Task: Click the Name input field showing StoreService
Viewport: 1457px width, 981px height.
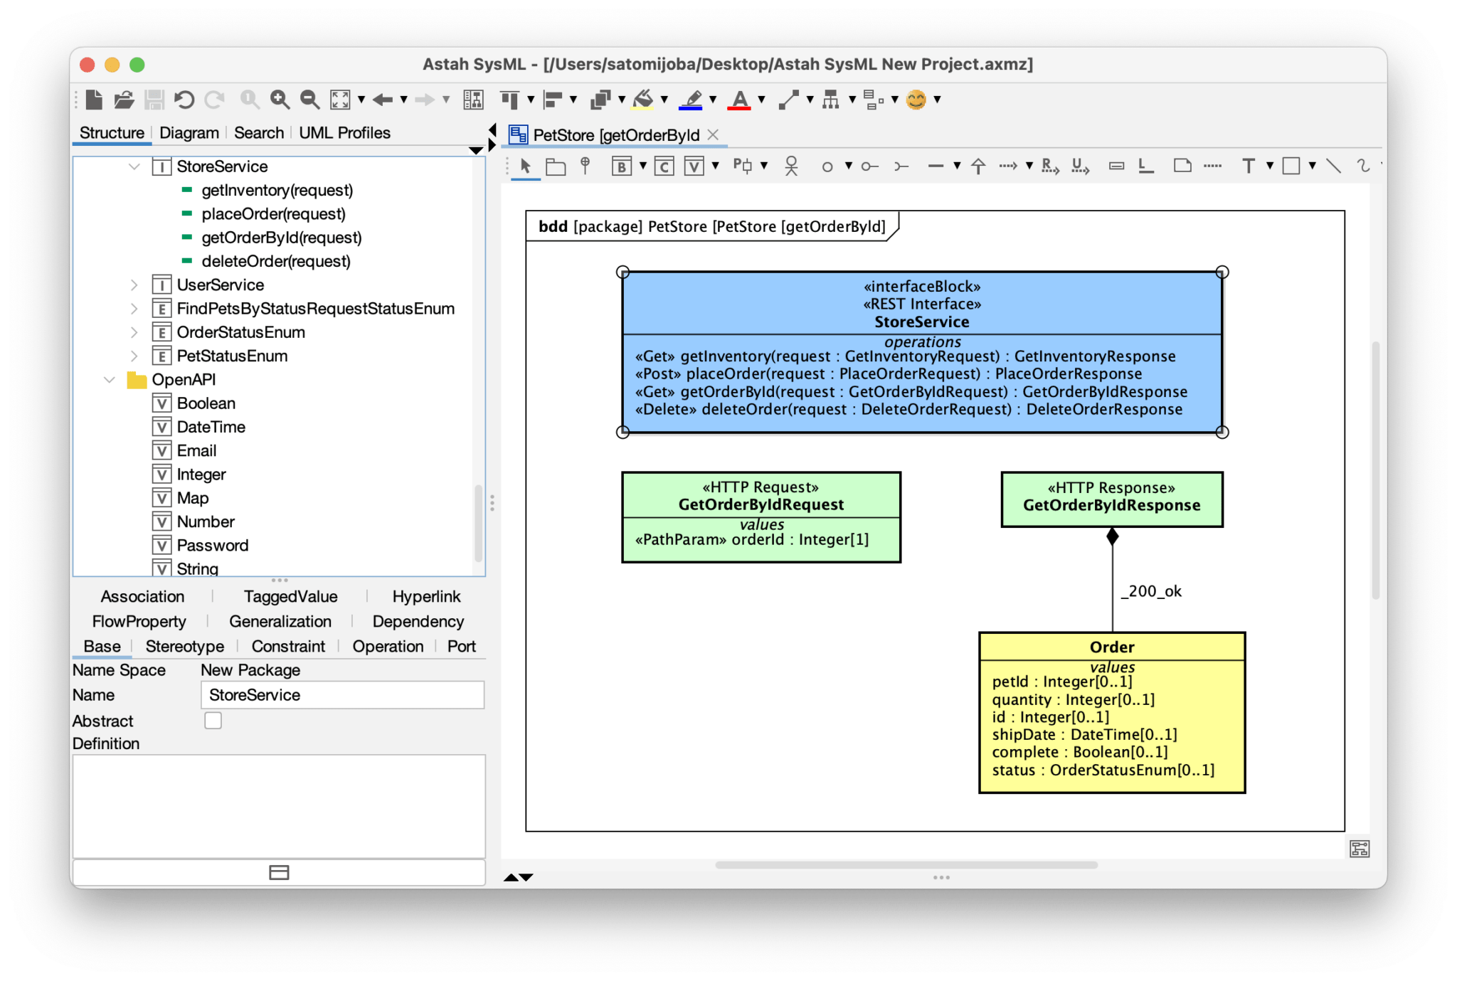Action: (341, 694)
